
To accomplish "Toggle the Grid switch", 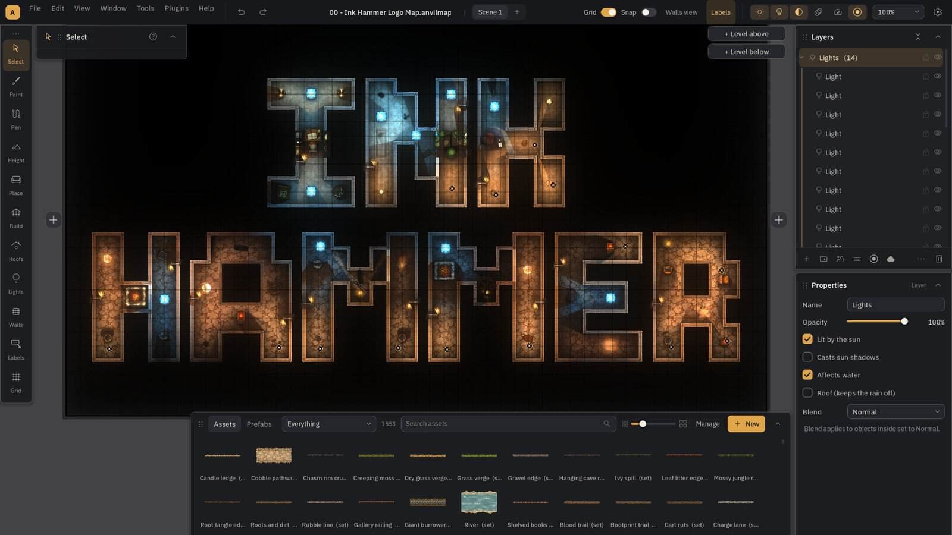I will point(608,12).
